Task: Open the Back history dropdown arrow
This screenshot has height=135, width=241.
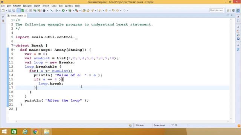Action: pos(120,10)
